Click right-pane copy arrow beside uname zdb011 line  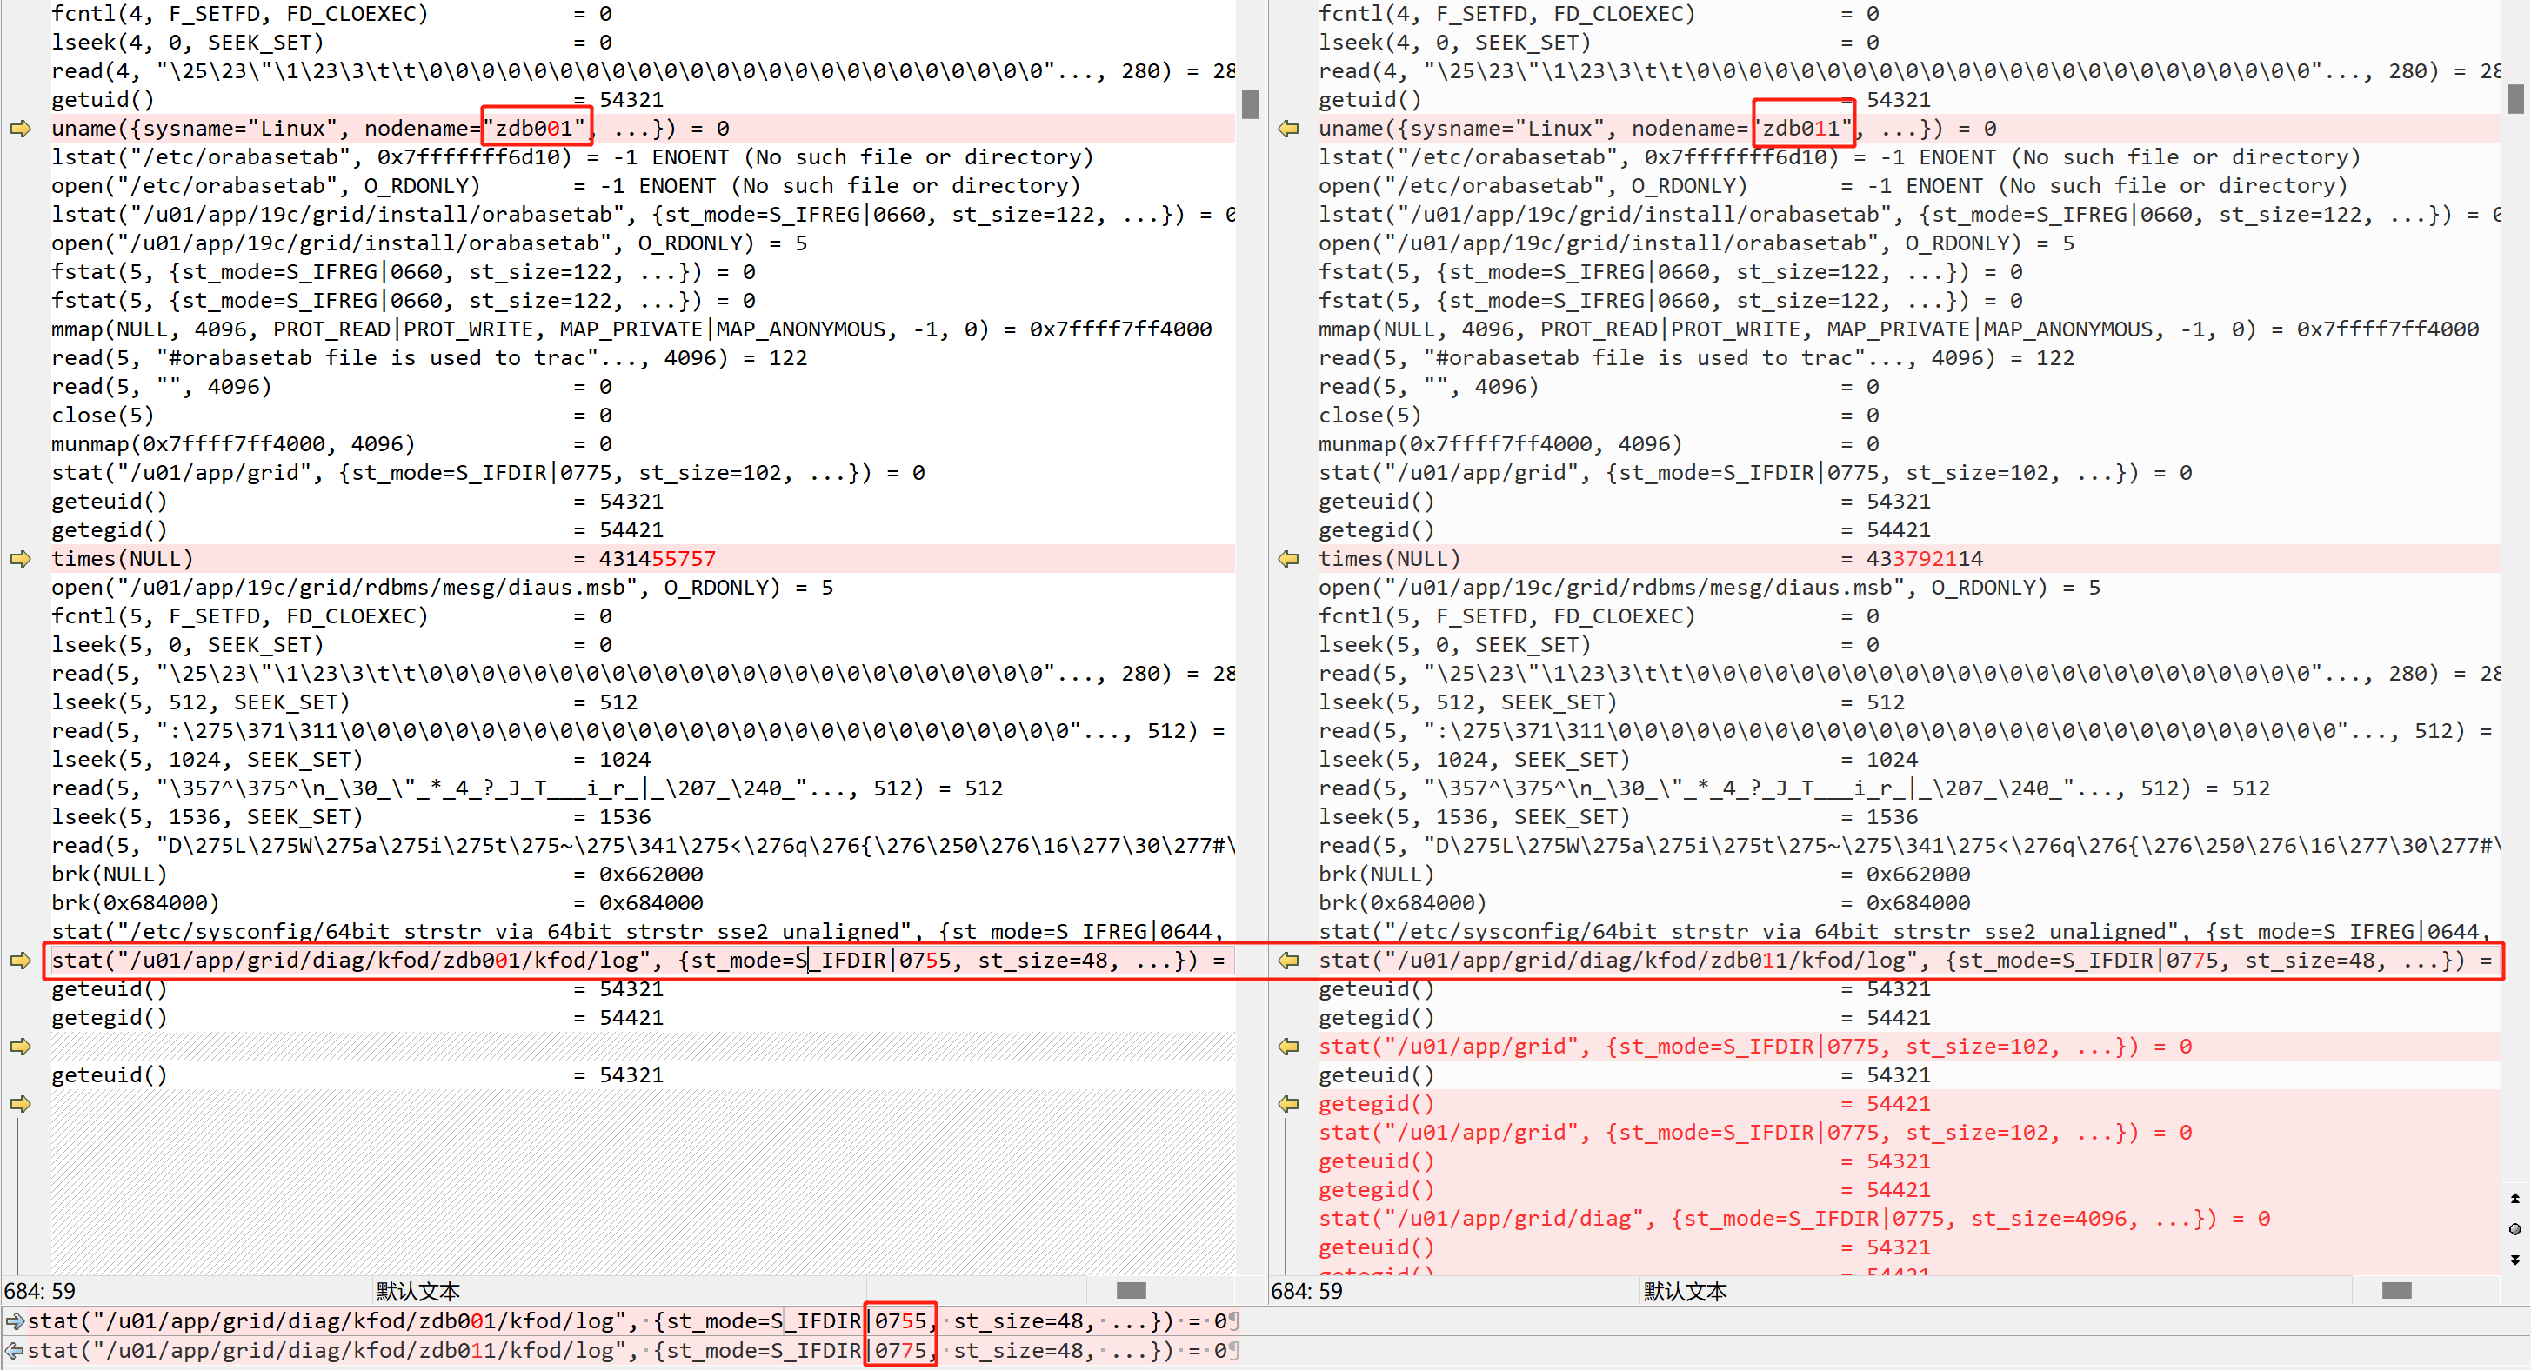(1288, 129)
